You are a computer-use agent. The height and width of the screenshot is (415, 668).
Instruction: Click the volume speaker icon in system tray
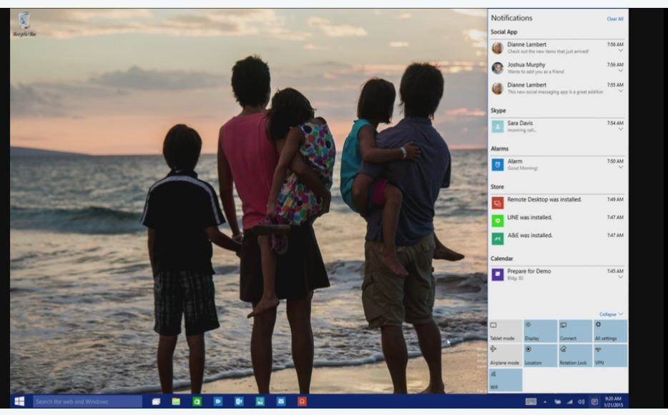click(x=581, y=401)
